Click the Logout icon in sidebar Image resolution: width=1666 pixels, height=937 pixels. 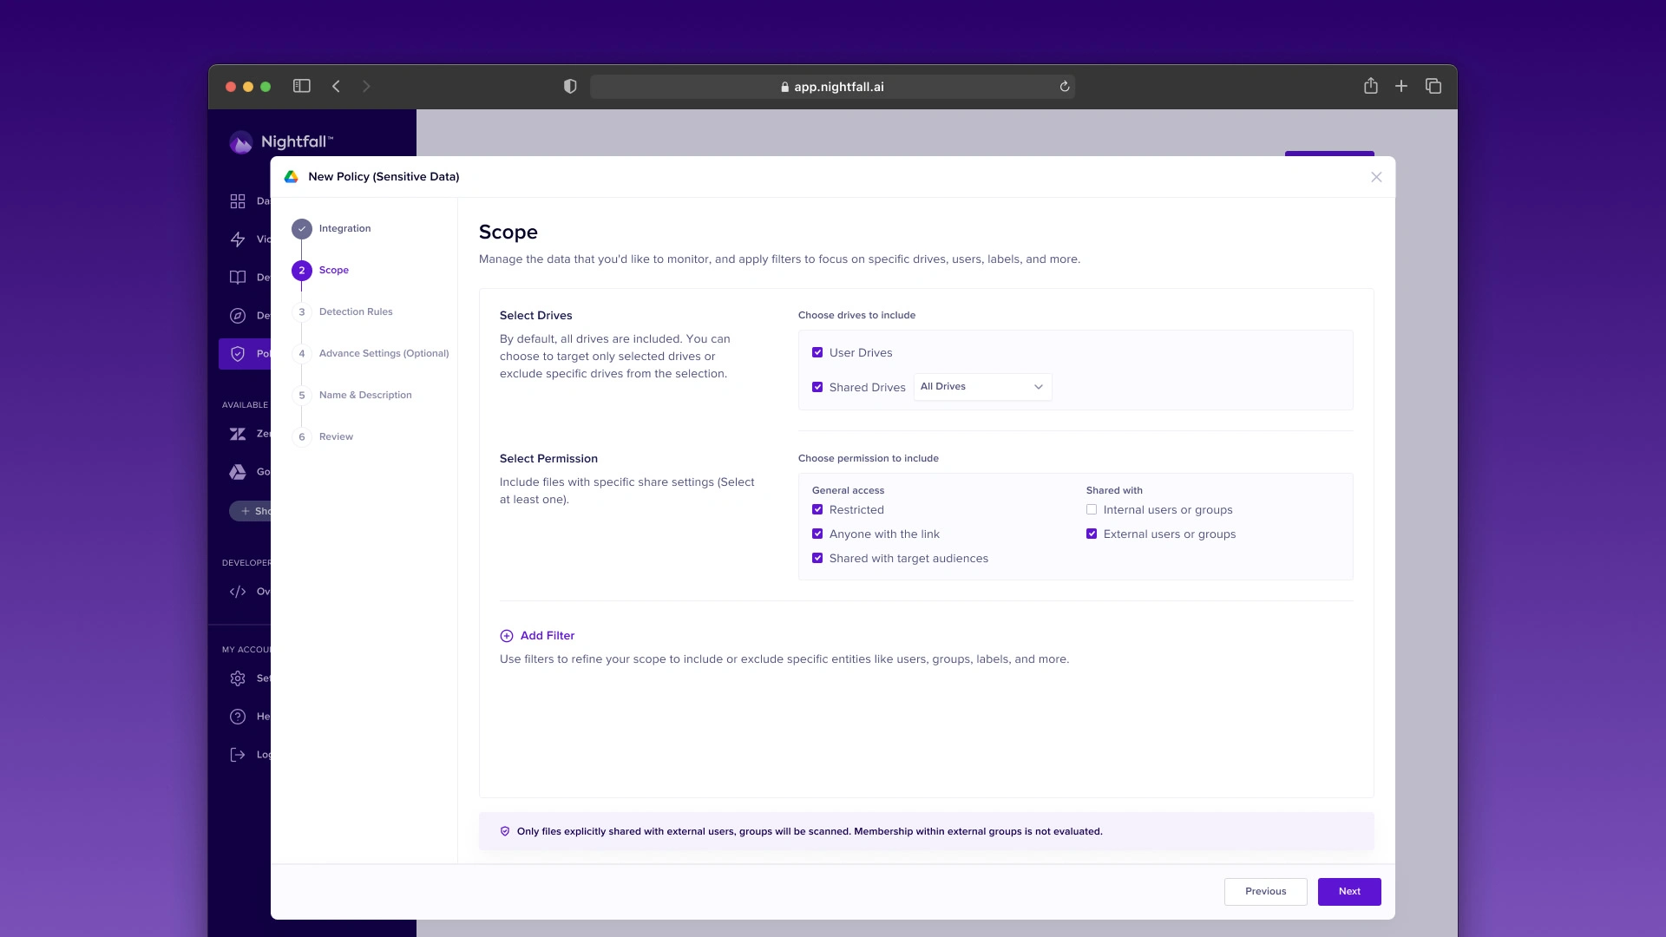coord(238,755)
